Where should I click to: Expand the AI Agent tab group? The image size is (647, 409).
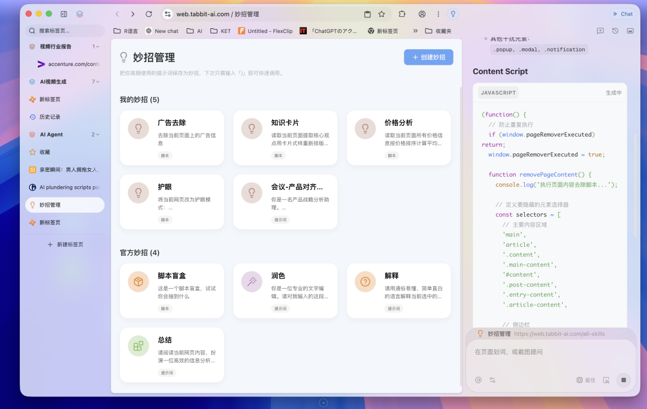click(x=98, y=134)
